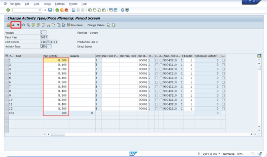This screenshot has height=157, width=267.
Task: Click the Scheduled Activity column header
Action: [x=208, y=56]
